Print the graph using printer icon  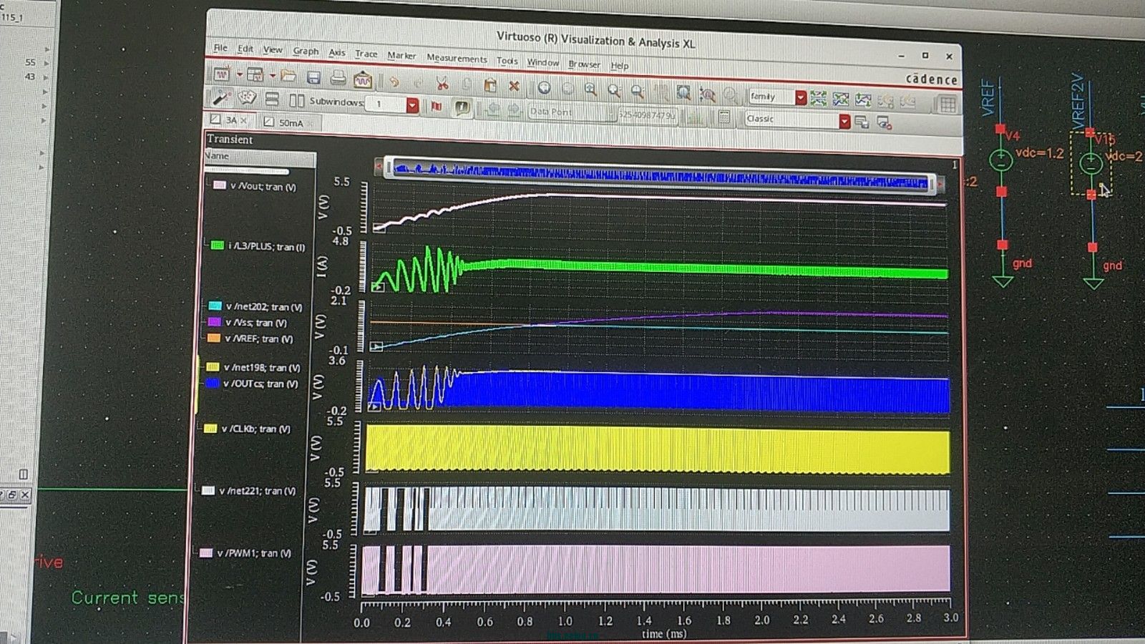click(x=338, y=77)
